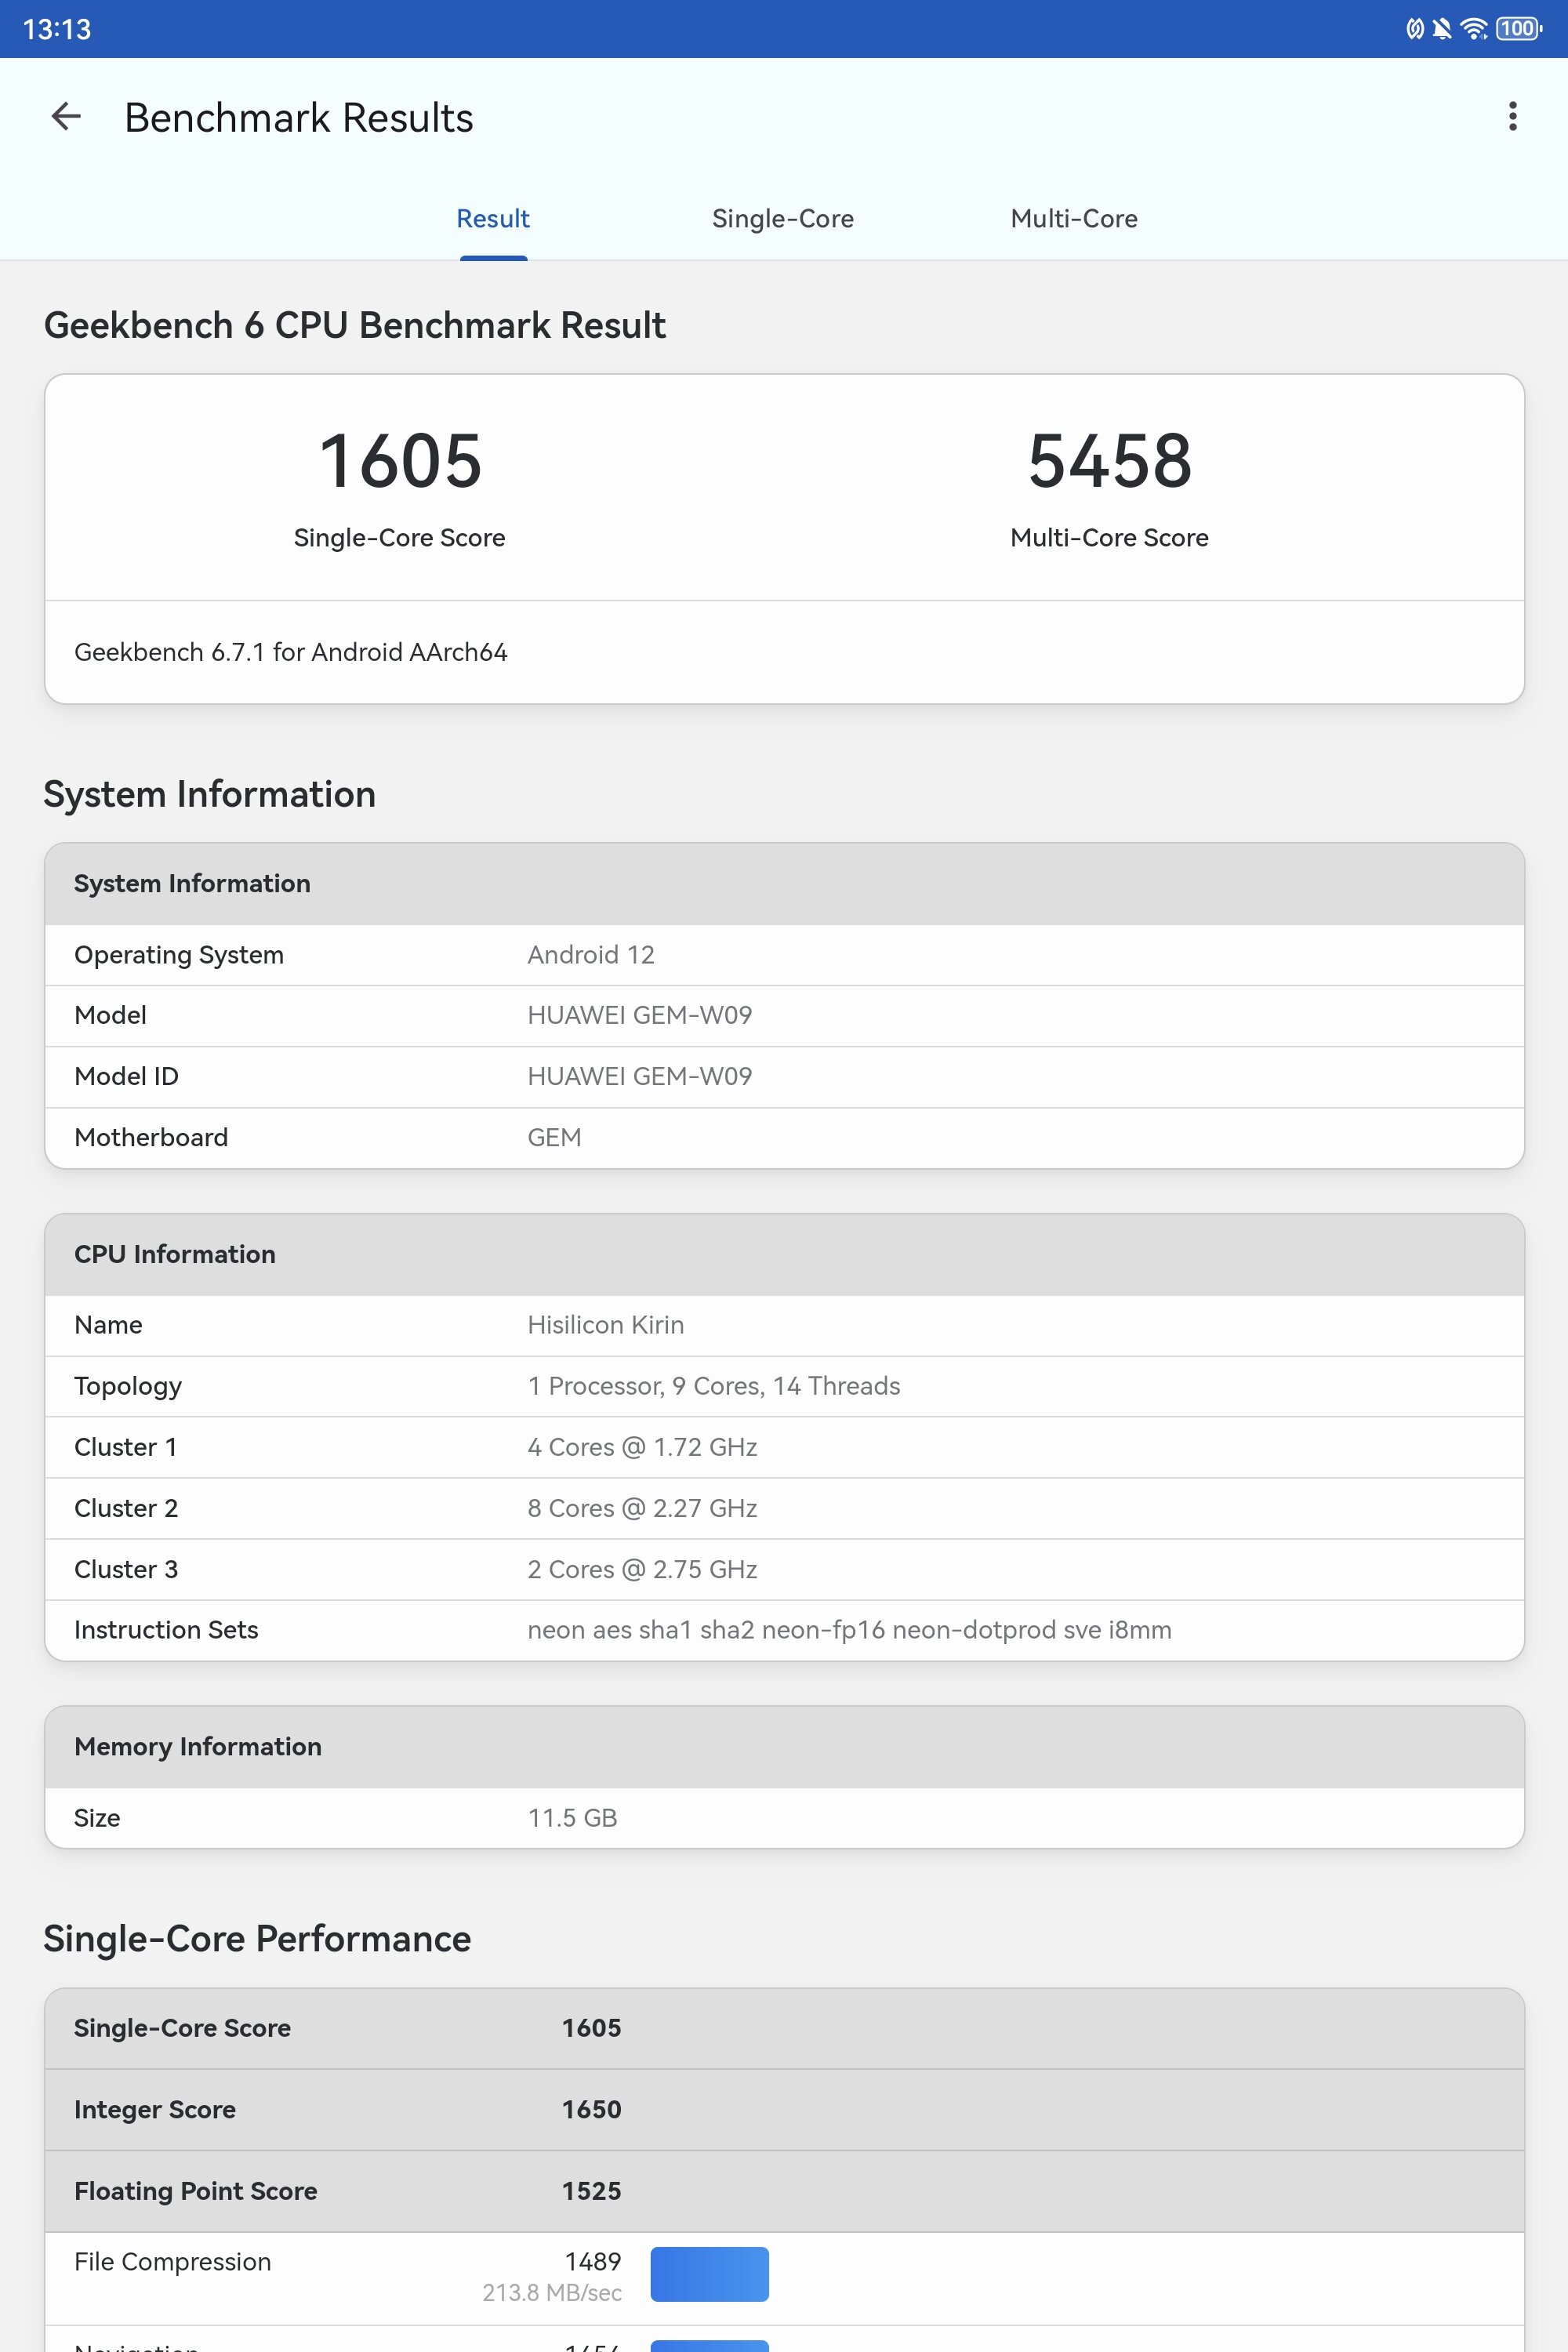Screen dimensions: 1568x2352
Task: Switch to the Multi-Core tab
Action: (x=1074, y=219)
